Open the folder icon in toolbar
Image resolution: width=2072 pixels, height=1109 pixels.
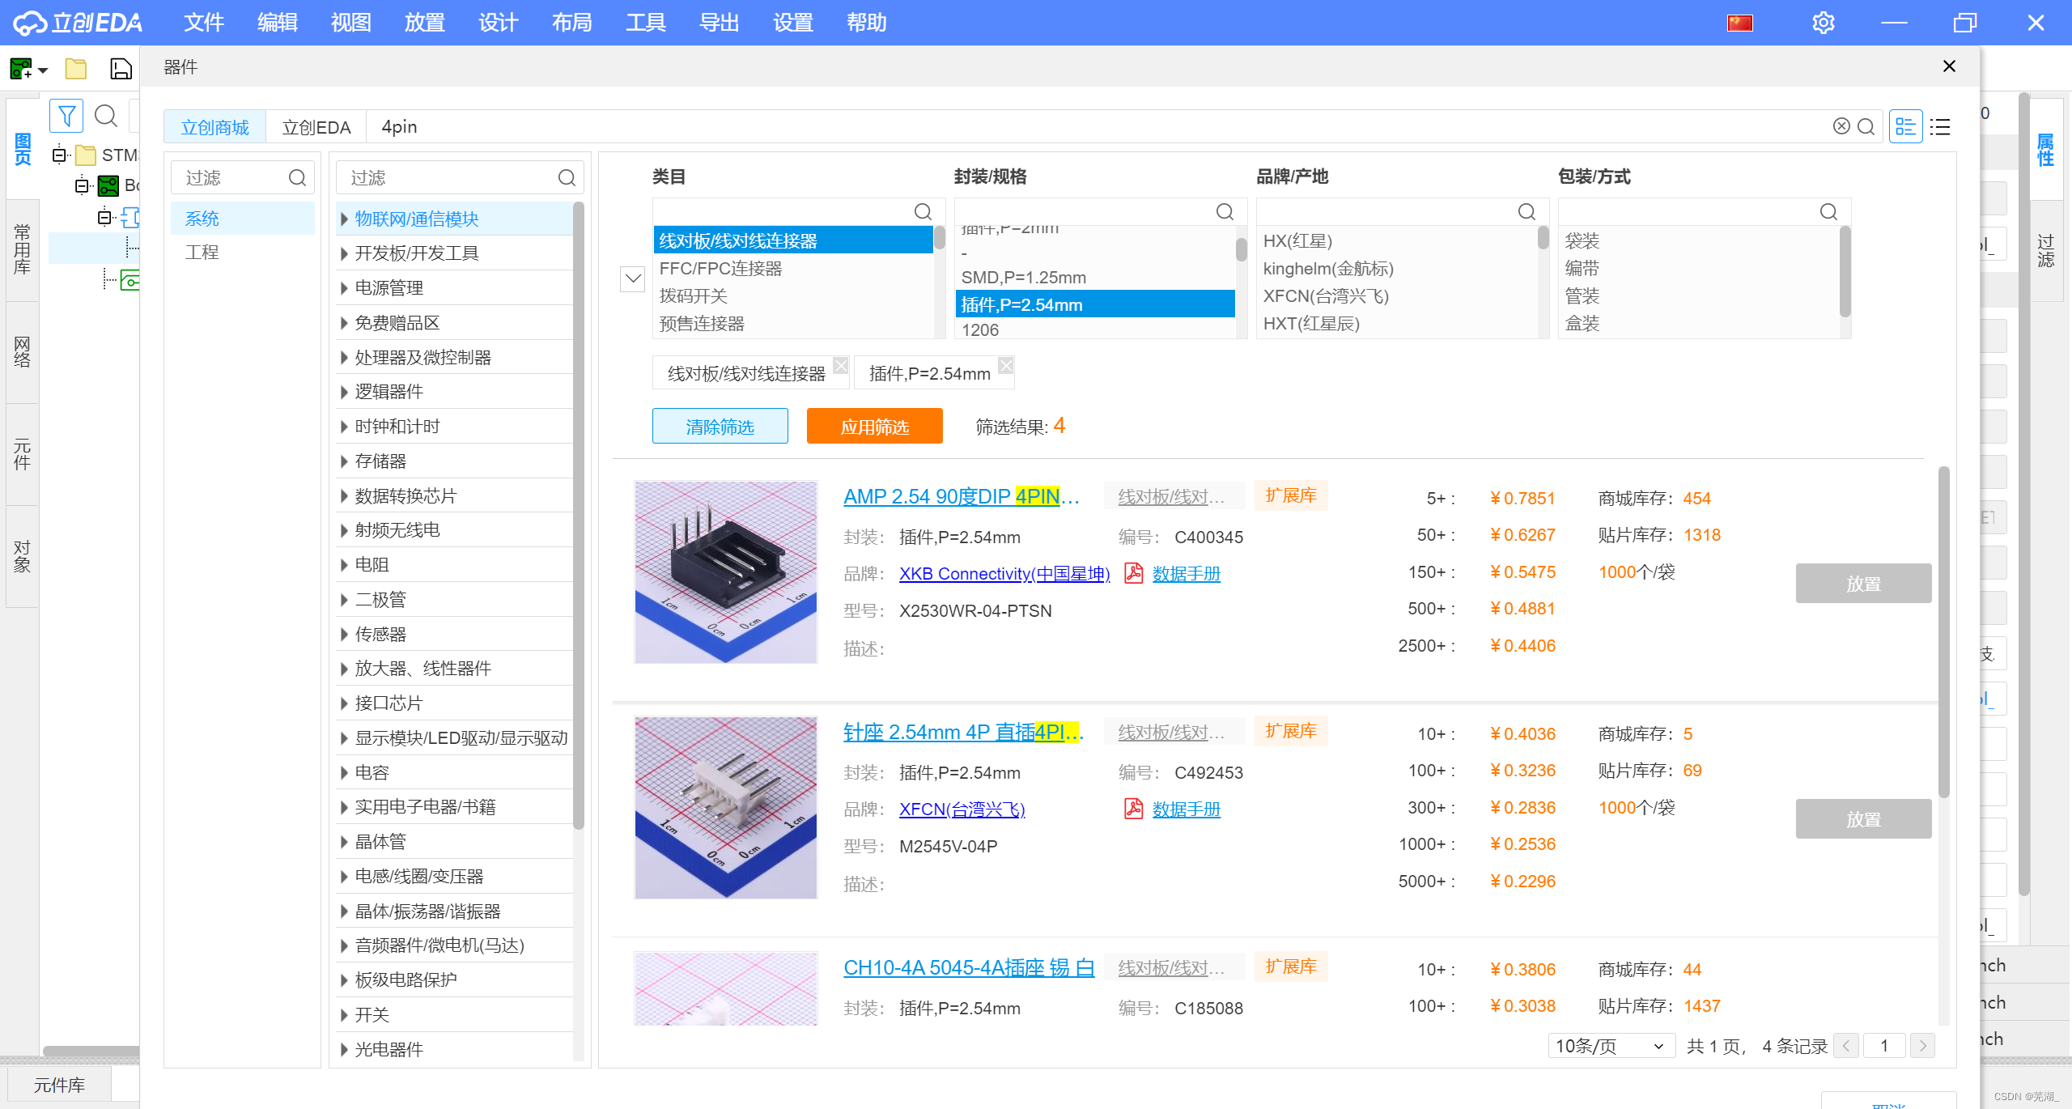pyautogui.click(x=76, y=69)
